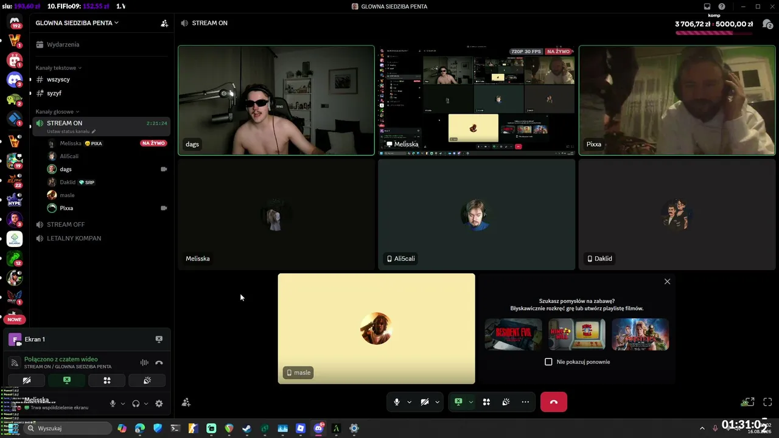Viewport: 779px width, 438px height.
Task: Click the NOWE new-mentions pill
Action: [15, 319]
